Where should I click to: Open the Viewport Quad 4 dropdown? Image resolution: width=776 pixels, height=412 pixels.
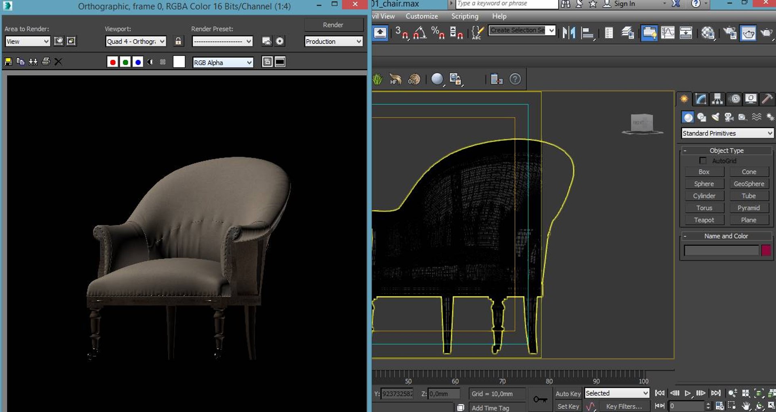click(136, 41)
